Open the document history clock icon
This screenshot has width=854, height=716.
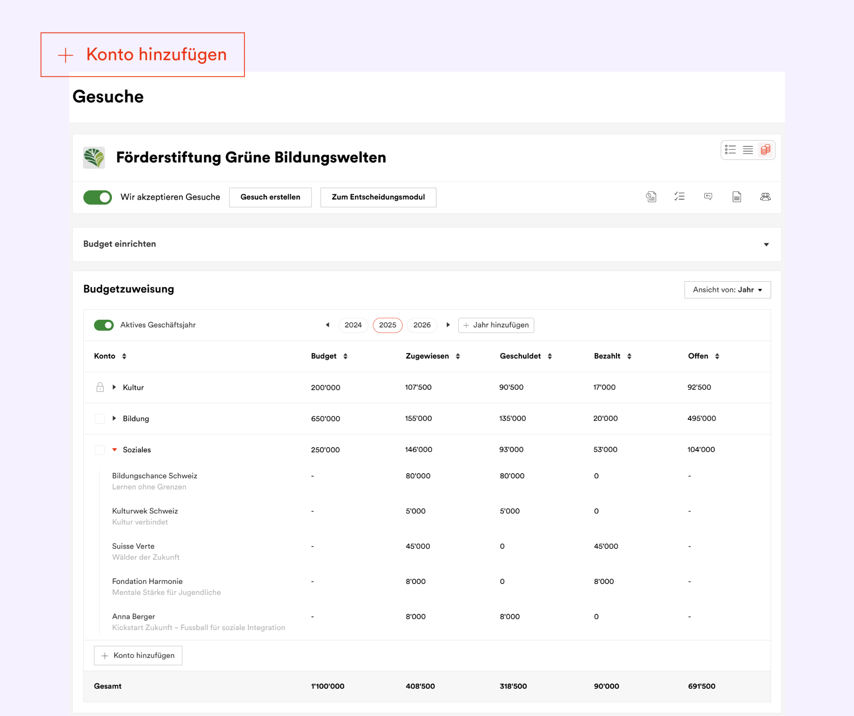651,197
